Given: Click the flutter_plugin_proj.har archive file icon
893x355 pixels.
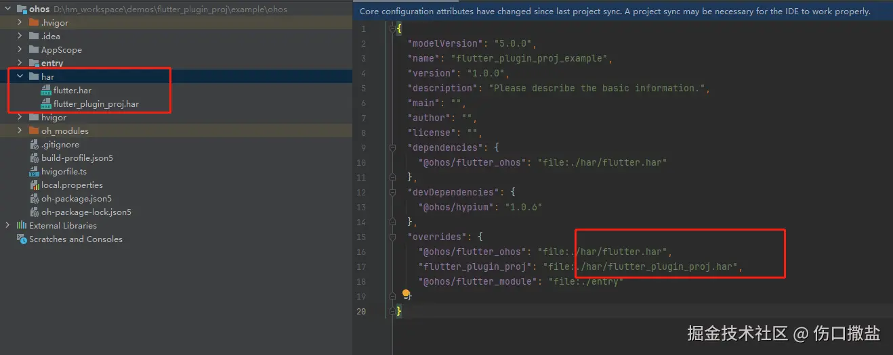Looking at the screenshot, I should (x=46, y=104).
